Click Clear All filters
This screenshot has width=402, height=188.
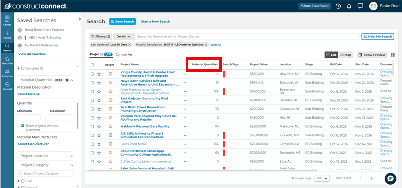pos(216,45)
